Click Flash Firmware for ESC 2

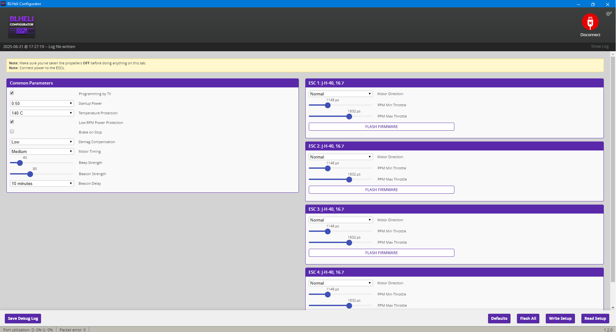point(381,190)
